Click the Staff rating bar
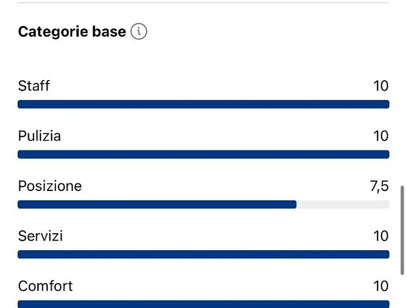This screenshot has width=407, height=308. pyautogui.click(x=203, y=104)
